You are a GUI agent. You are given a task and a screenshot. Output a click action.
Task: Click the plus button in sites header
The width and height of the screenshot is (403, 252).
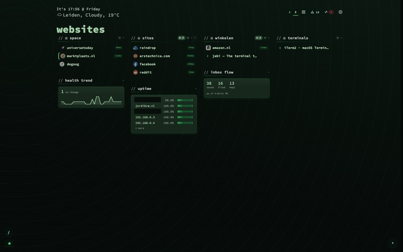[195, 38]
